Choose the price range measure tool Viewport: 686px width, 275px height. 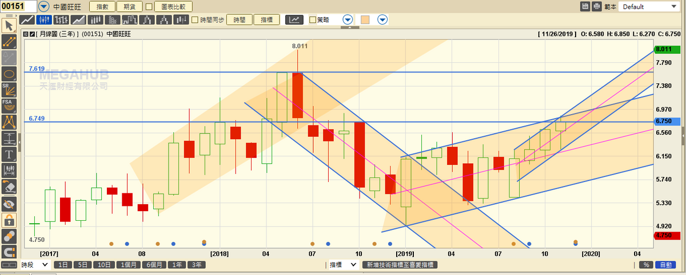pos(9,137)
